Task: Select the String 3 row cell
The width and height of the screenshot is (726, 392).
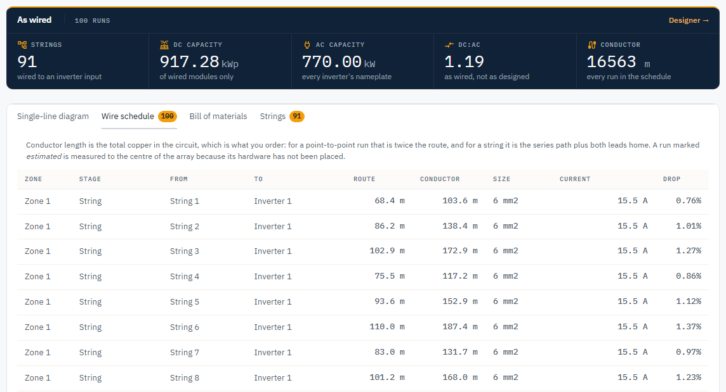Action: tap(184, 251)
